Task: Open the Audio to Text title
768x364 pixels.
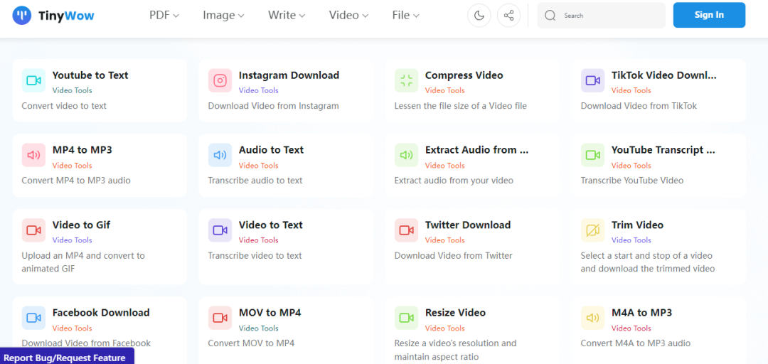Action: tap(272, 149)
